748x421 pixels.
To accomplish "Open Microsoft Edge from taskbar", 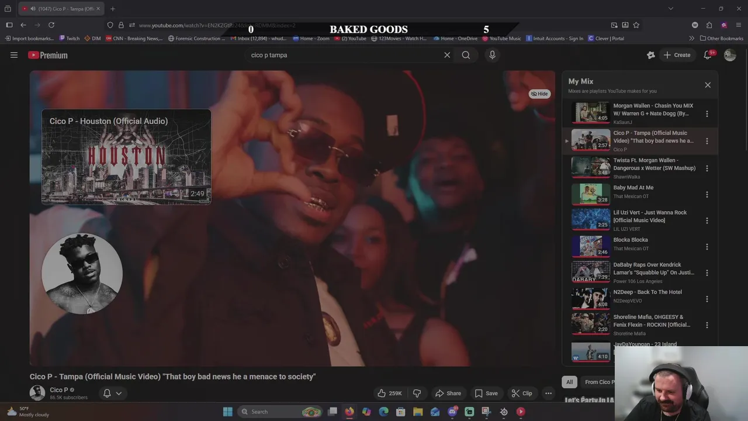I will point(384,412).
